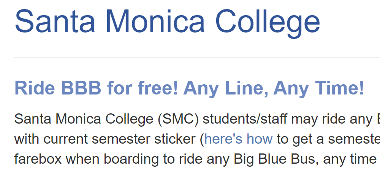
Task: Select the "Ride BBB for free!" heading
Action: point(189,88)
